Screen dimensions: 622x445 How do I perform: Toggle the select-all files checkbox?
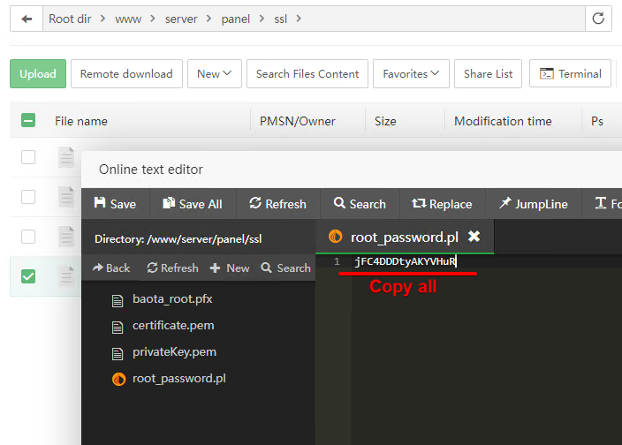pos(28,121)
